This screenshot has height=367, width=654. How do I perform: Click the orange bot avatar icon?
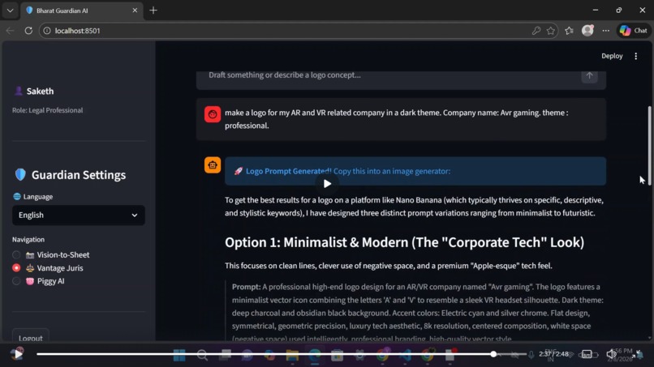213,165
